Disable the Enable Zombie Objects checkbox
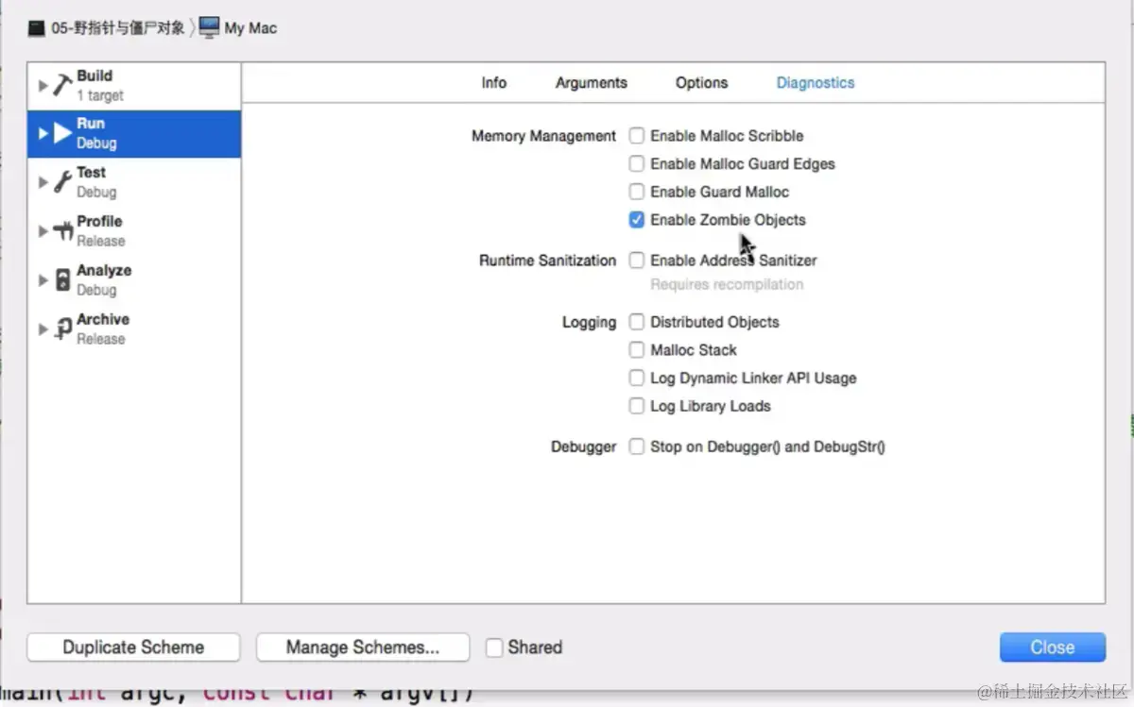This screenshot has height=707, width=1134. point(637,220)
